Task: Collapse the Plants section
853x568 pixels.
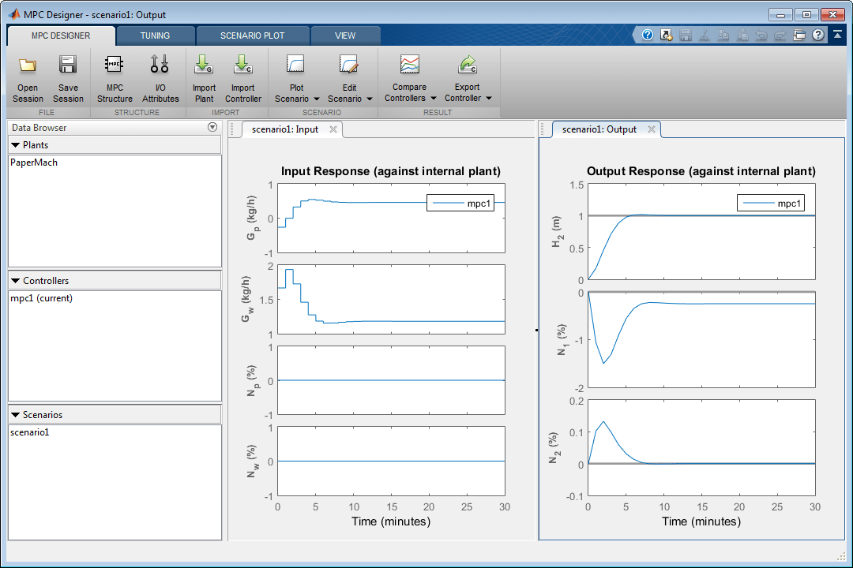Action: click(15, 145)
